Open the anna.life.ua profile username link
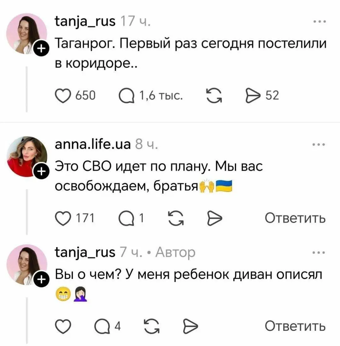This screenshot has width=340, height=346. [93, 145]
